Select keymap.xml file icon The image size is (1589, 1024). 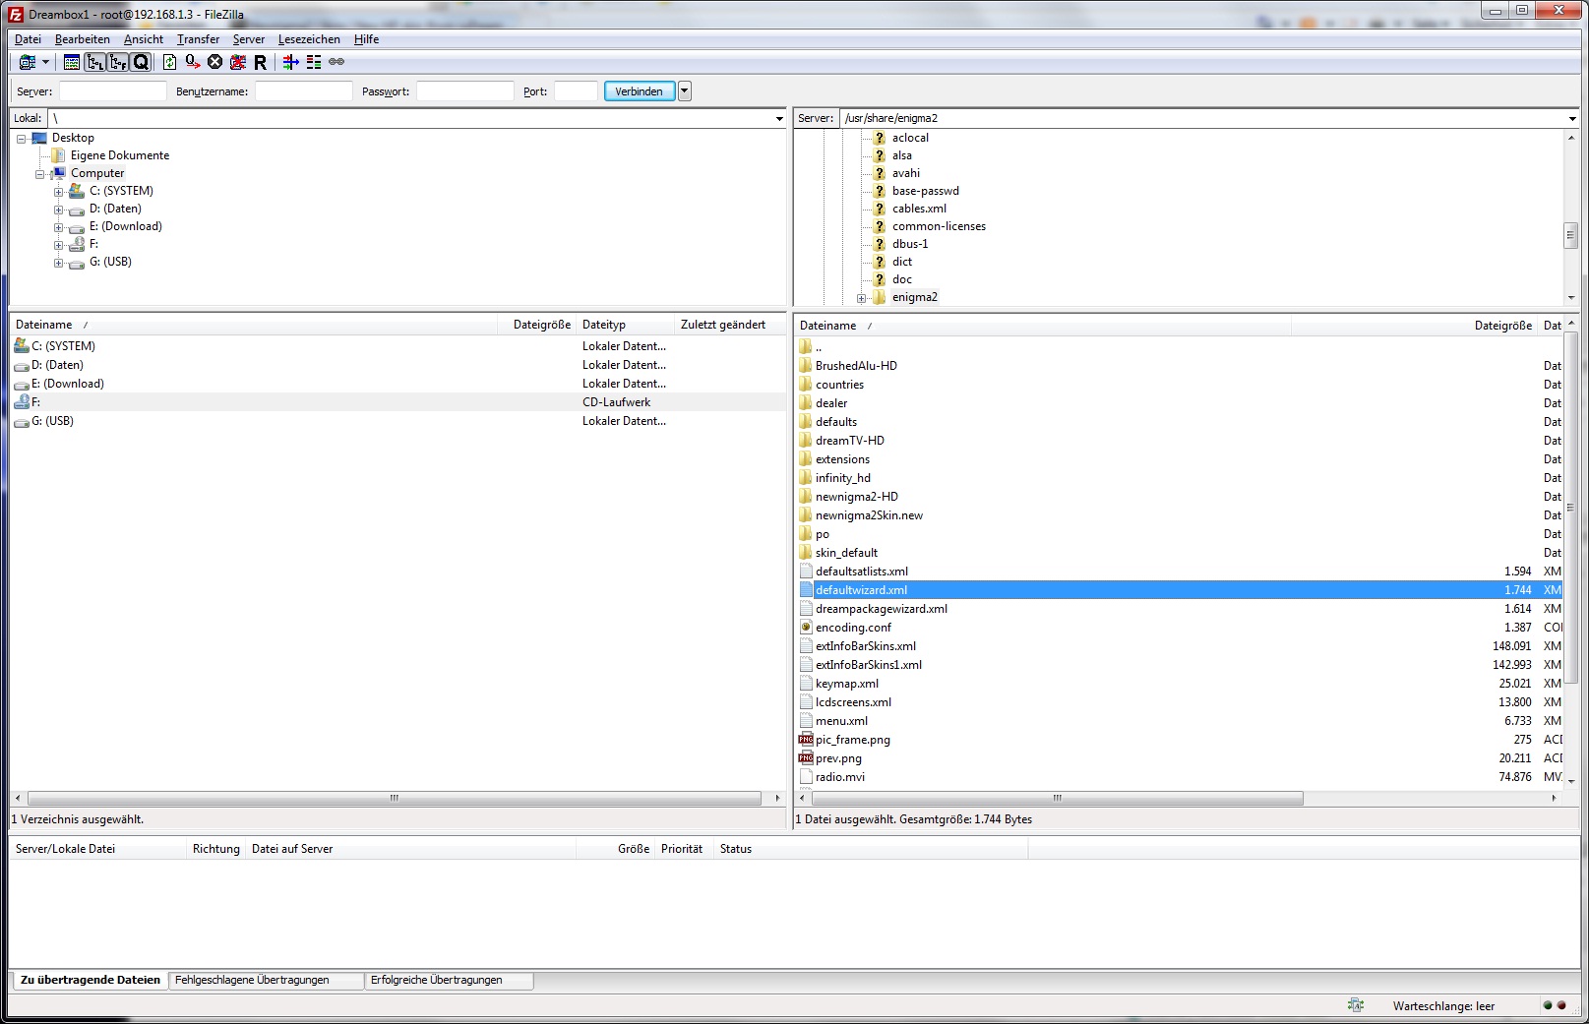coord(806,683)
